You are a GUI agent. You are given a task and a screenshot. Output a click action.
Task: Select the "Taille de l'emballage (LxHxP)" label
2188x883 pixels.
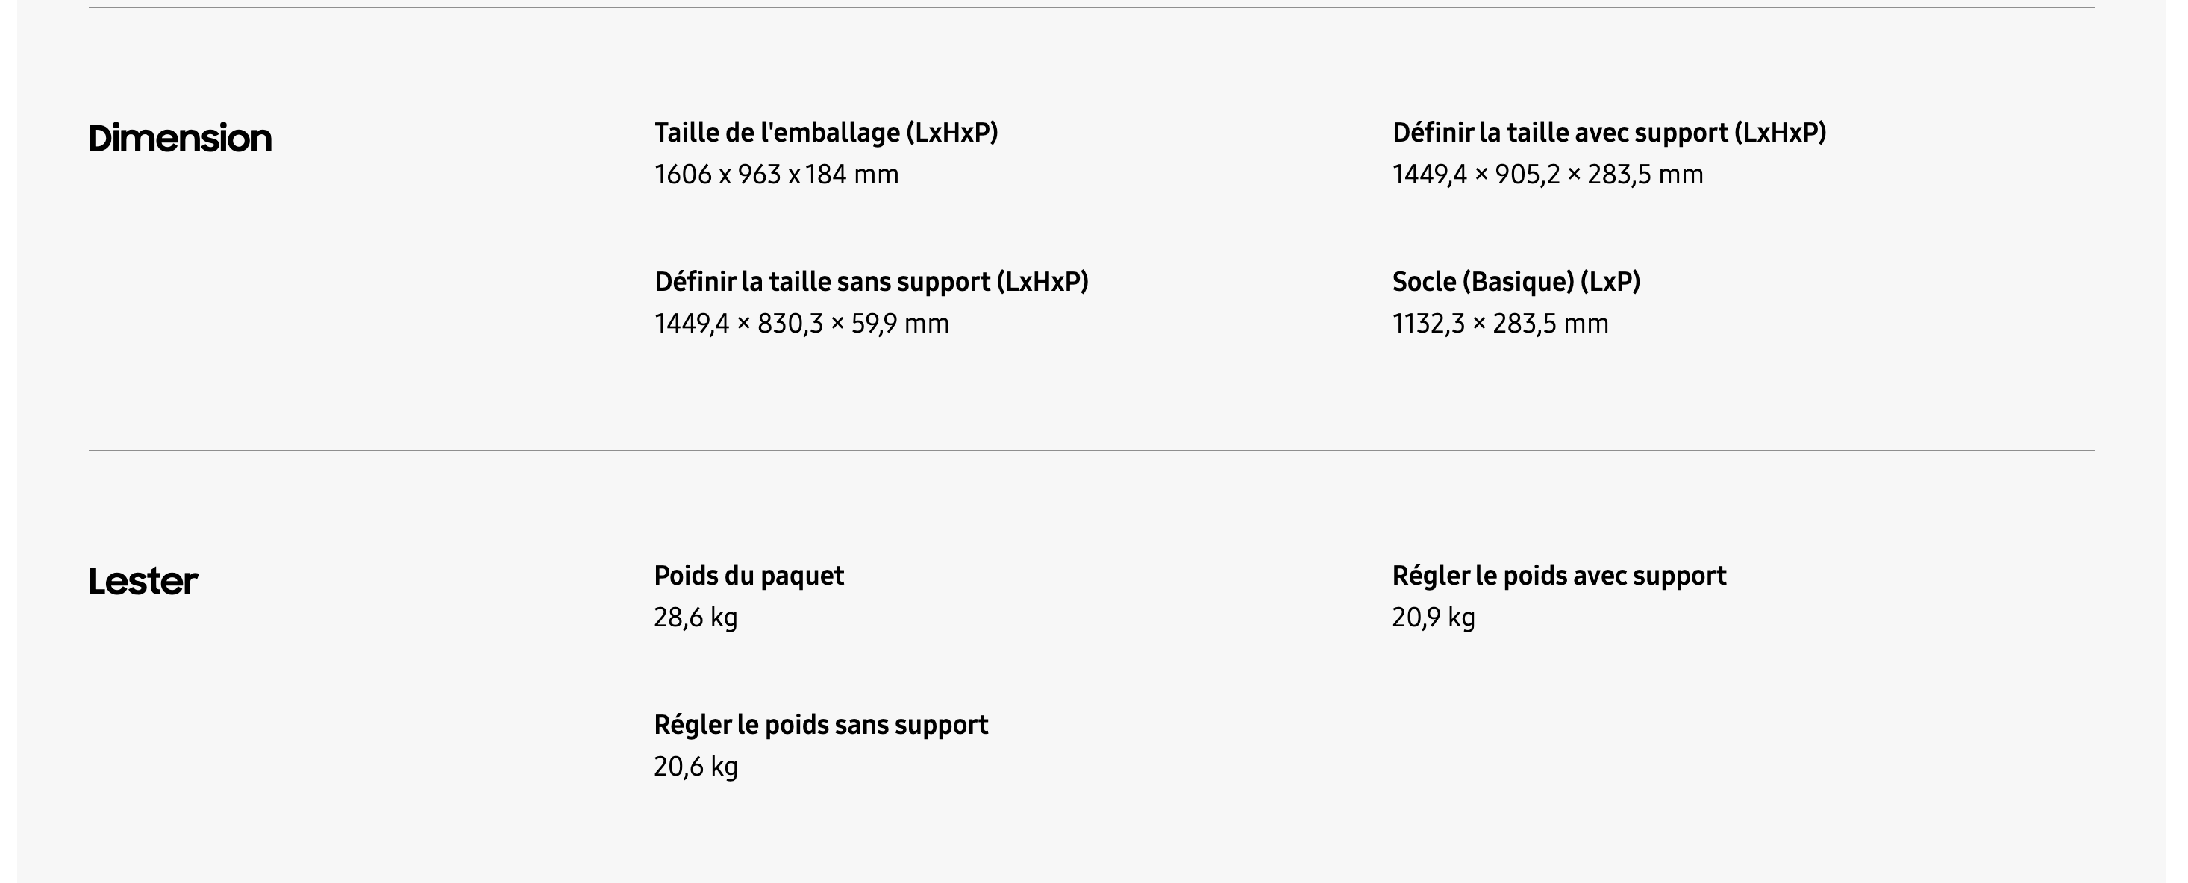[825, 133]
